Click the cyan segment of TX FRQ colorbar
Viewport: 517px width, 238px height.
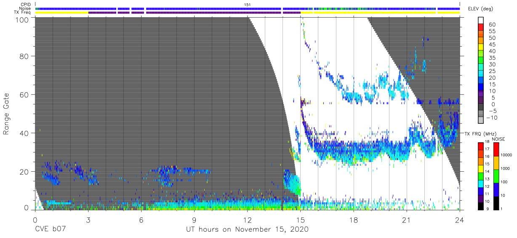coord(480,183)
